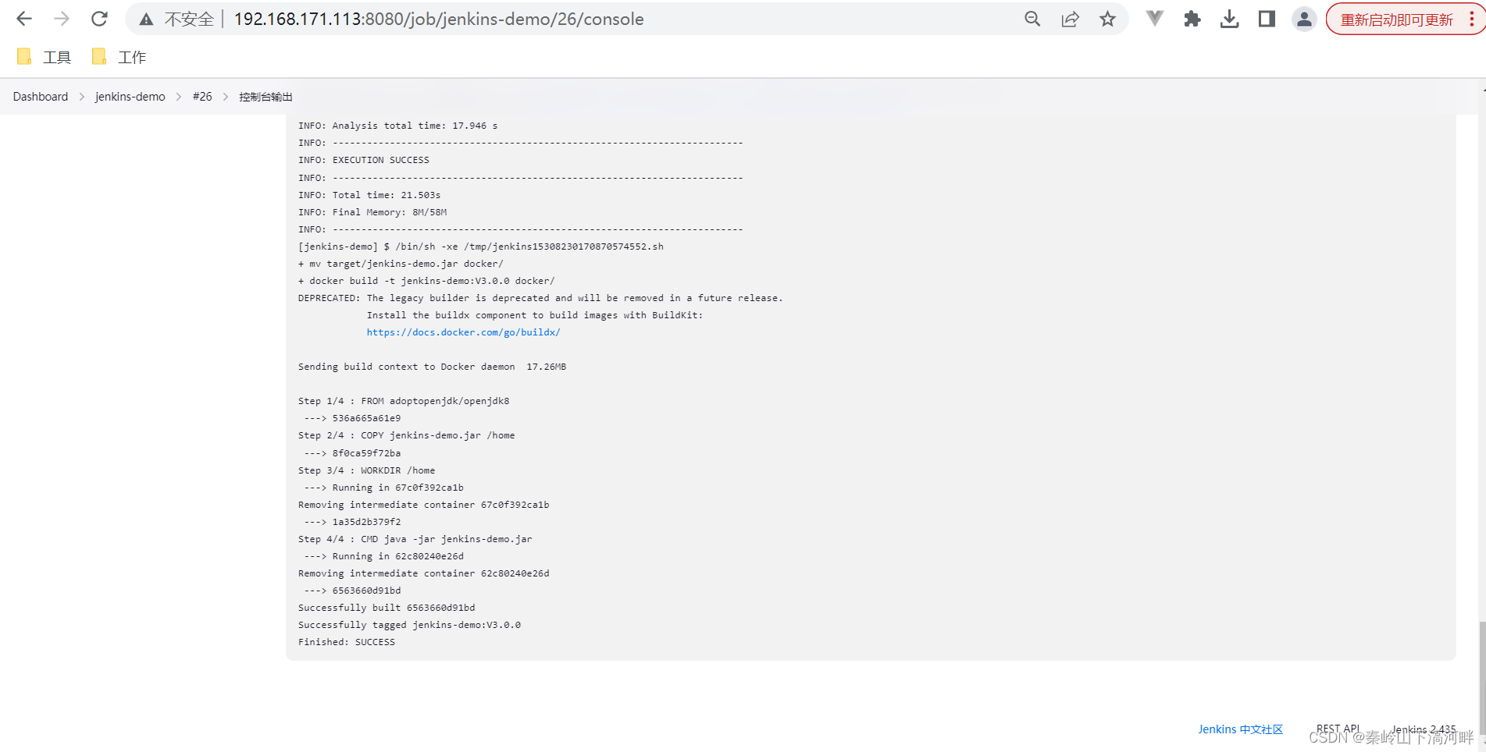Image resolution: width=1486 pixels, height=752 pixels.
Task: Open the Chrome extensions puzzle icon
Action: click(1192, 19)
